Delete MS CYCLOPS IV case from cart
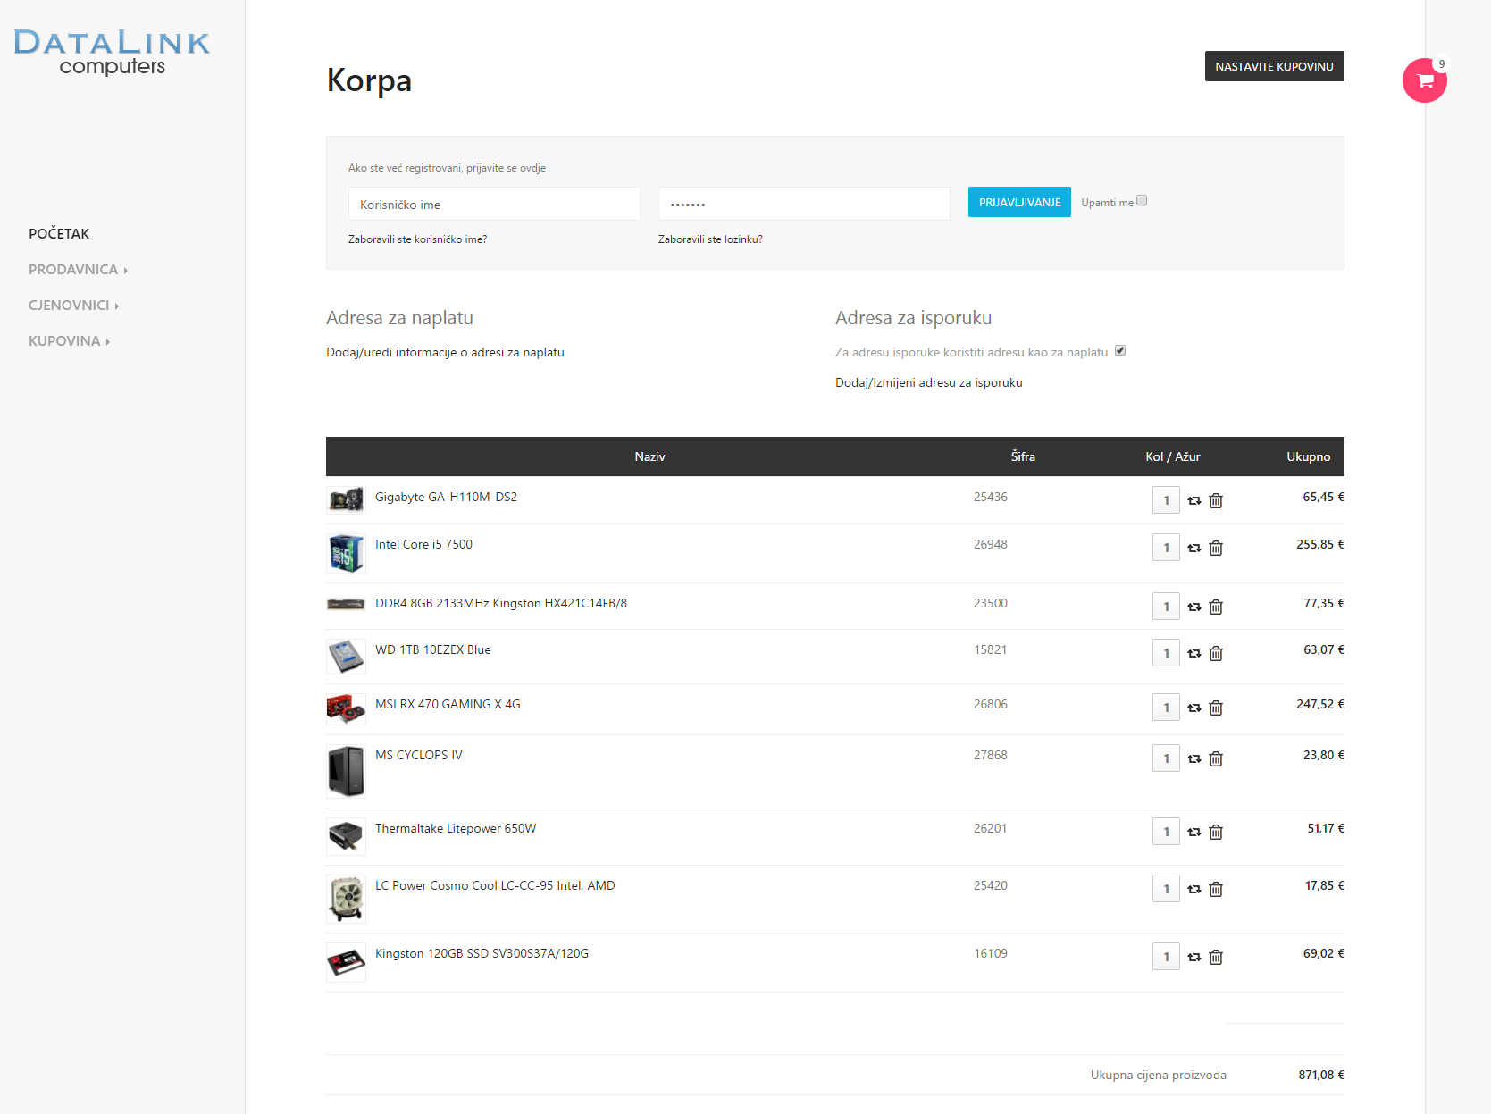This screenshot has height=1114, width=1491. [x=1216, y=759]
